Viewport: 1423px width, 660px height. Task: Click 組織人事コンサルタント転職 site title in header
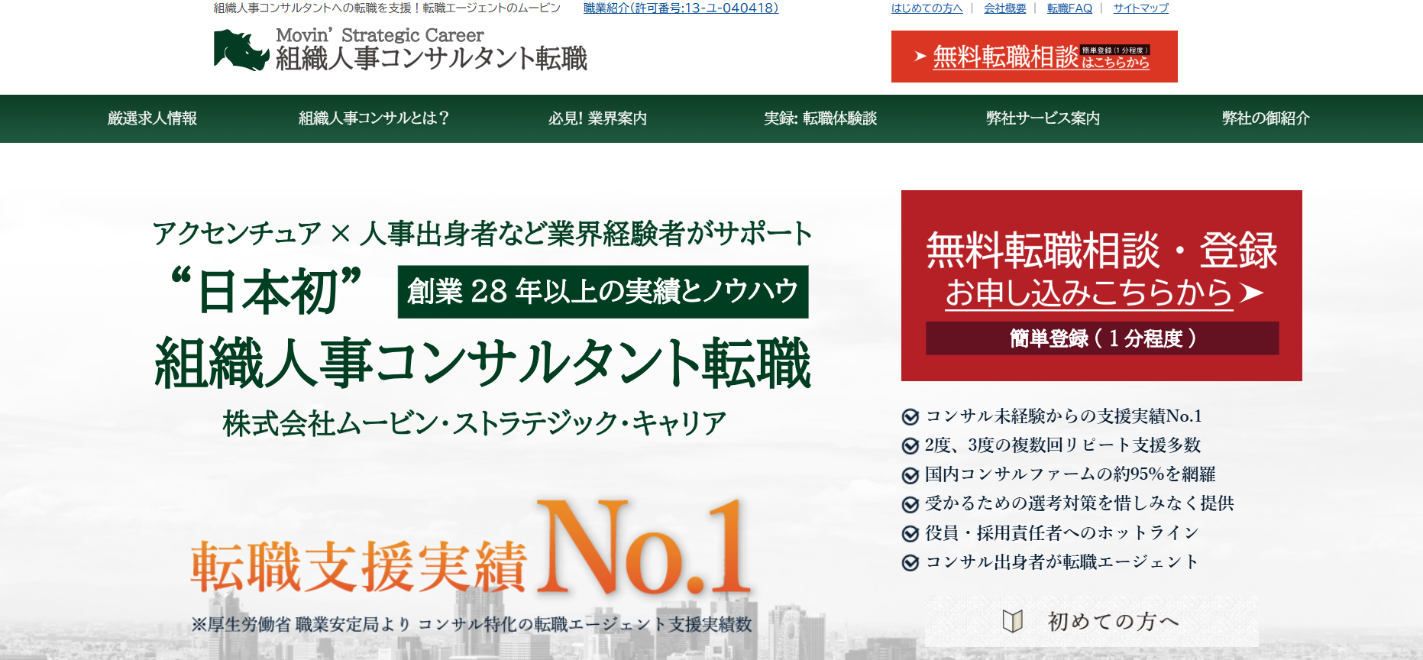coord(432,58)
